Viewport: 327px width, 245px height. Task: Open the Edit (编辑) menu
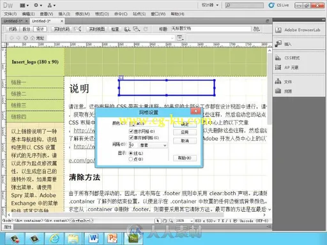pos(28,14)
